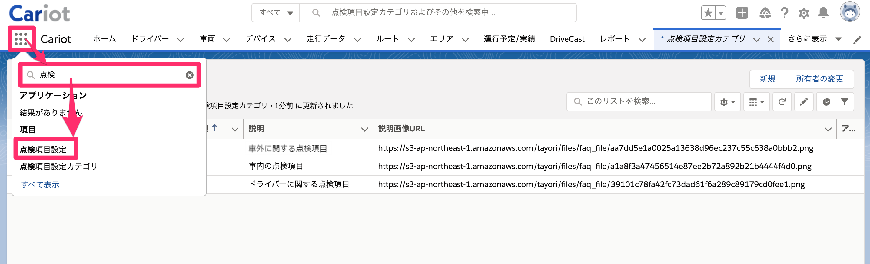
Task: Open the 説明 column menu chevron
Action: [364, 129]
